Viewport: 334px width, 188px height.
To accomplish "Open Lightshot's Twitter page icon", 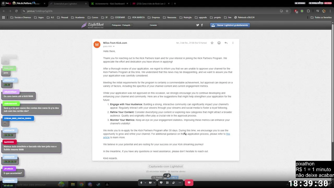I will coord(198,25).
